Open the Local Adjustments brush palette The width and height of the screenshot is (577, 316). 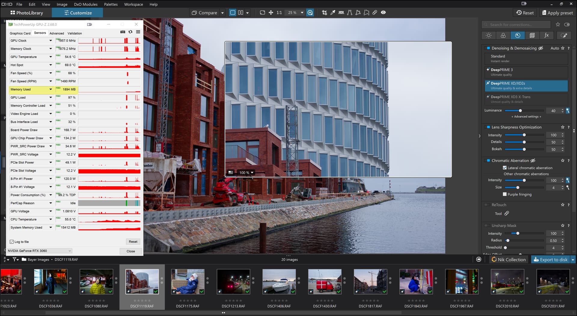coord(564,36)
